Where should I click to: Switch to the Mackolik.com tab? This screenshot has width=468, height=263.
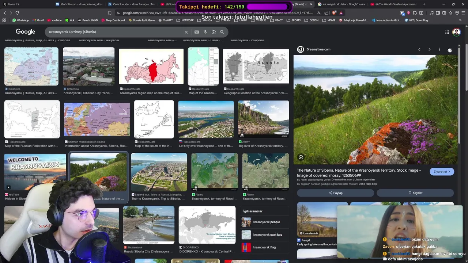[78, 4]
